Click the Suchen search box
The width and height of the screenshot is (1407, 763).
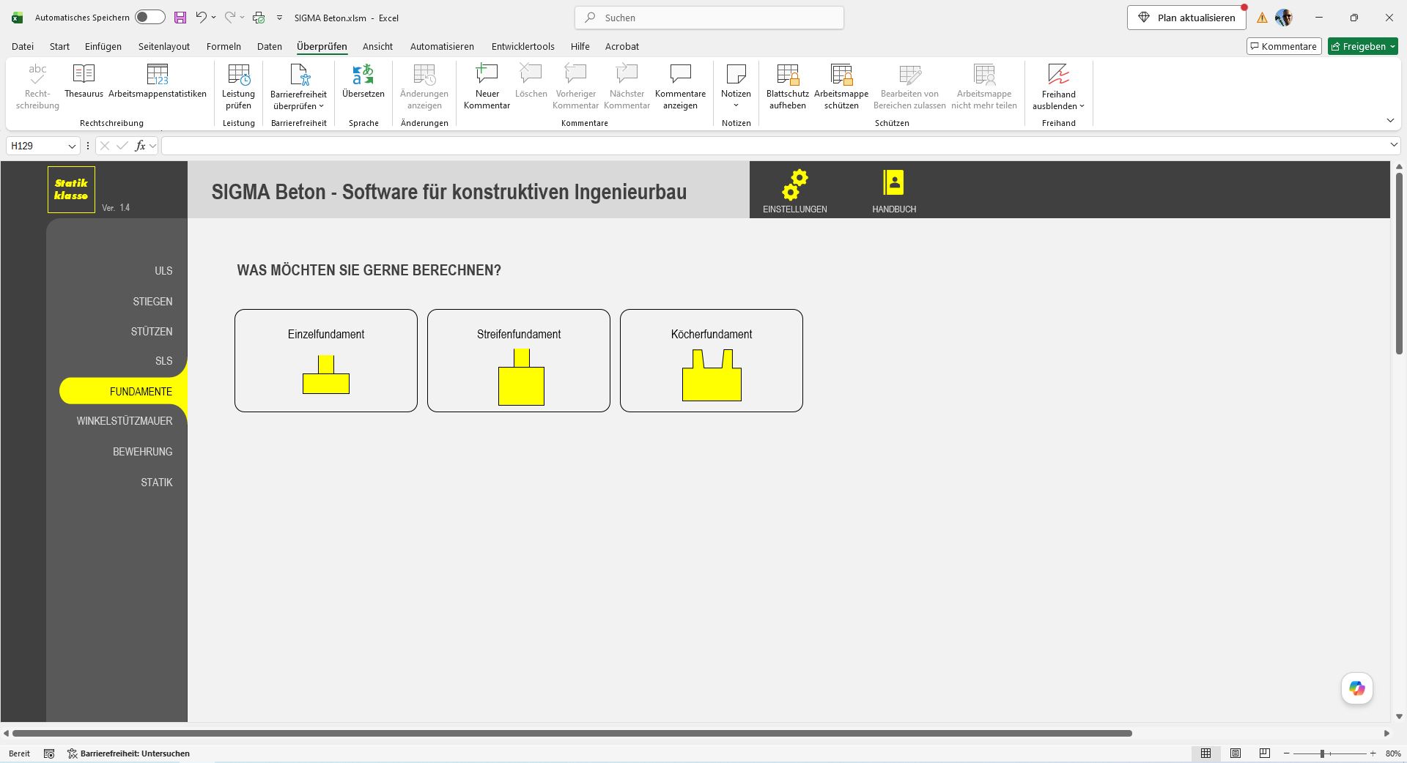pyautogui.click(x=709, y=18)
